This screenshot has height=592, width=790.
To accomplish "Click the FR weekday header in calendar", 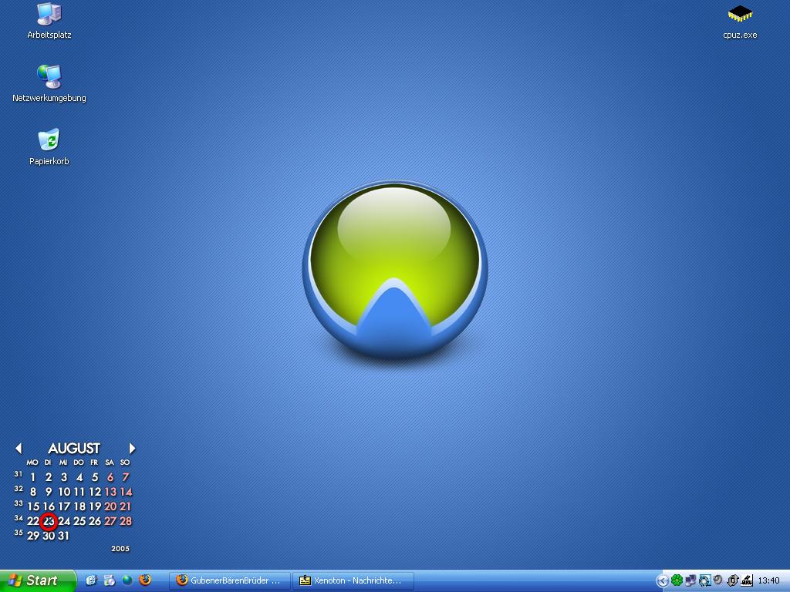I will [x=94, y=462].
